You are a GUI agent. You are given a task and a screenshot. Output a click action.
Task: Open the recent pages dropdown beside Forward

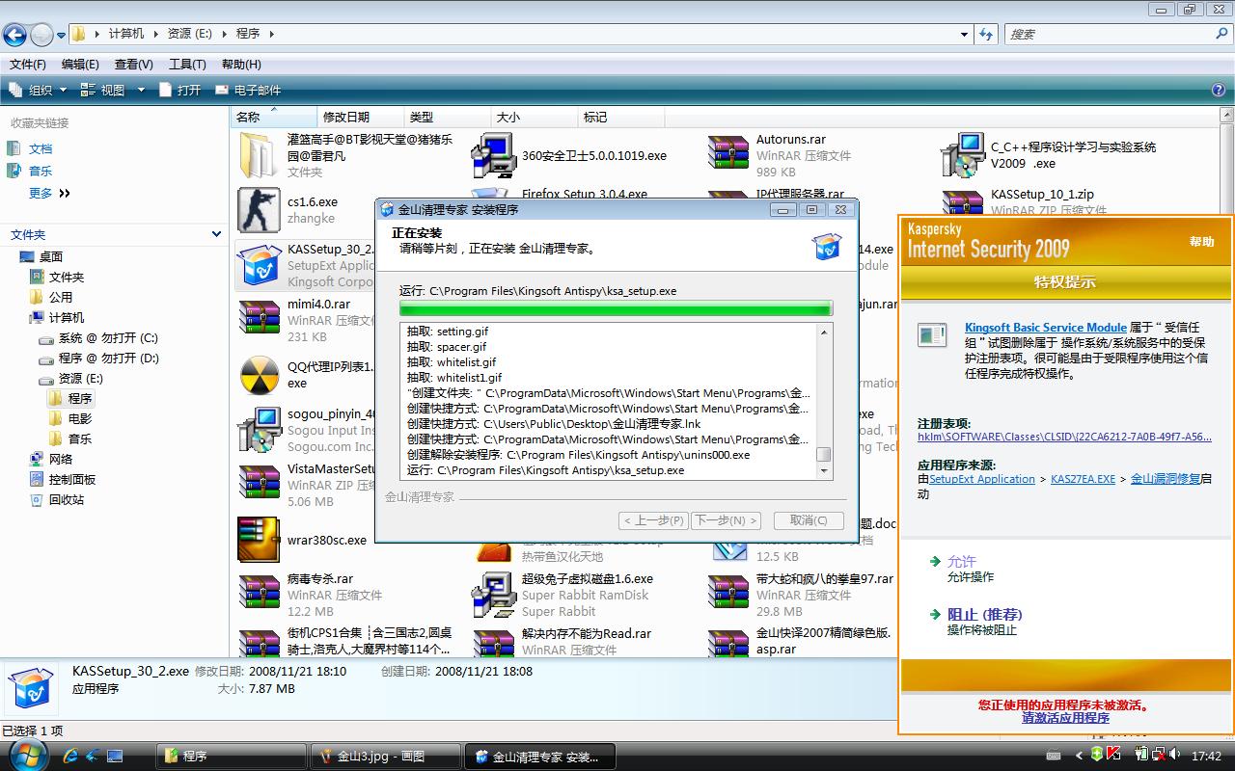tap(62, 35)
